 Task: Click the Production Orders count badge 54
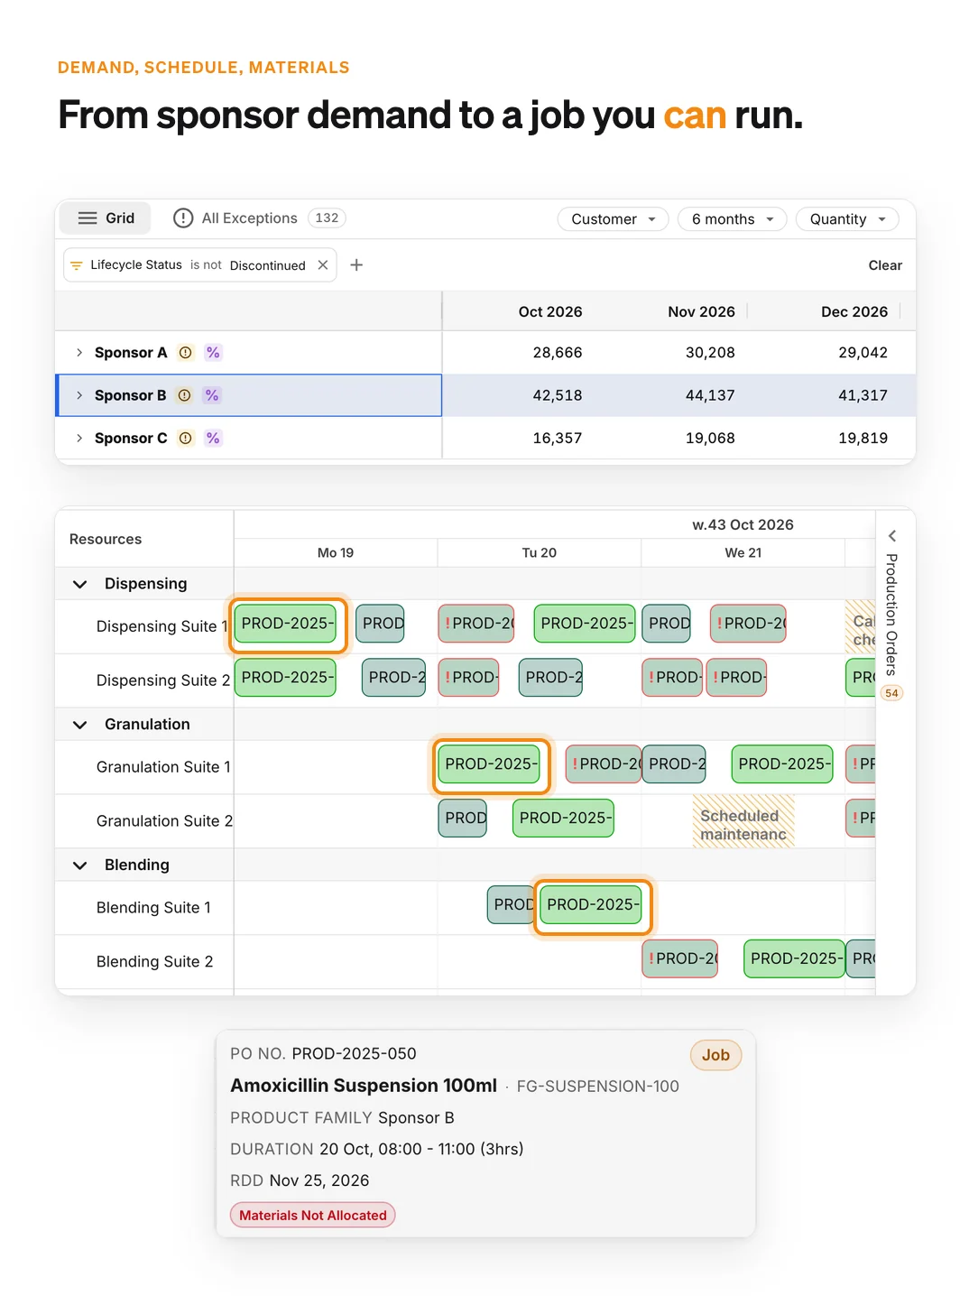click(x=891, y=693)
